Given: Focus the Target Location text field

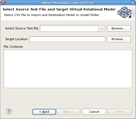Looking at the screenshot, I should pyautogui.click(x=67, y=39).
